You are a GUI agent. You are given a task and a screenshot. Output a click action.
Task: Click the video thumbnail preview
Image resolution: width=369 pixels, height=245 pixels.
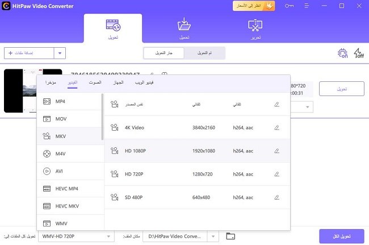coord(20,91)
